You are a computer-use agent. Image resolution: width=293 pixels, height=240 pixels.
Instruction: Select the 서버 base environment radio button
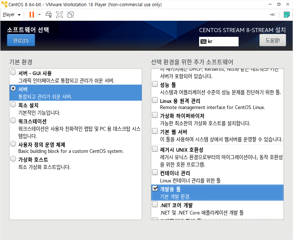[13, 88]
